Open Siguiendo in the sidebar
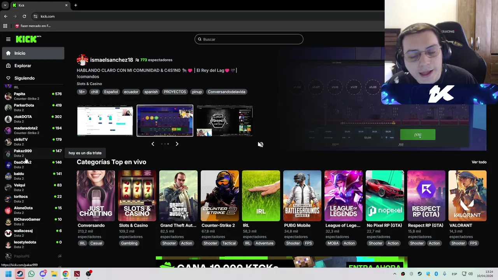Viewport: 498px width, 280px height. (33, 78)
